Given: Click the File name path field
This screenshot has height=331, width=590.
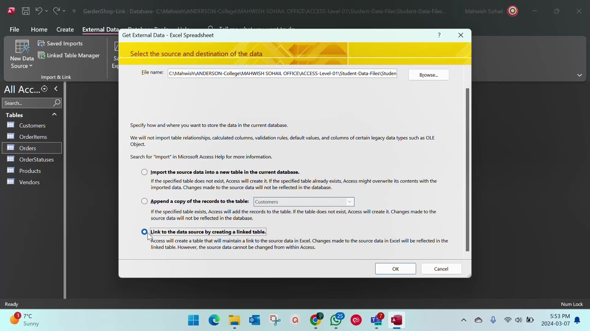Looking at the screenshot, I should click(282, 73).
